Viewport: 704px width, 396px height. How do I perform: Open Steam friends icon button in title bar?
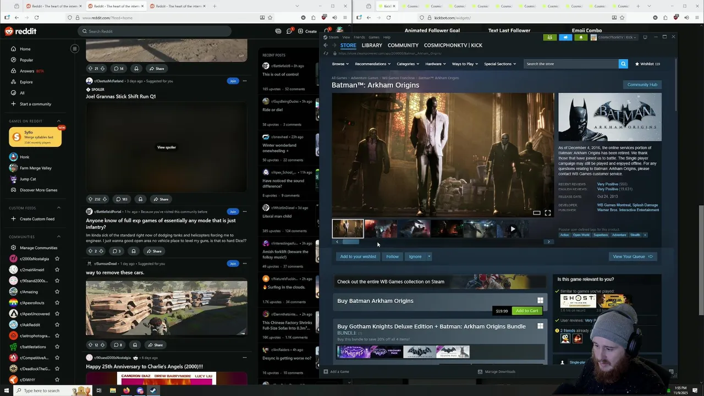coord(549,37)
